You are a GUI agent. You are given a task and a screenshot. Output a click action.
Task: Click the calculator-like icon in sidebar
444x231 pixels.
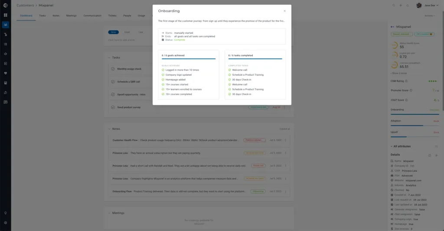5,83
